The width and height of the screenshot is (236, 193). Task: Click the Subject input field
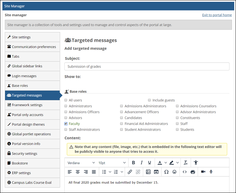147,66
